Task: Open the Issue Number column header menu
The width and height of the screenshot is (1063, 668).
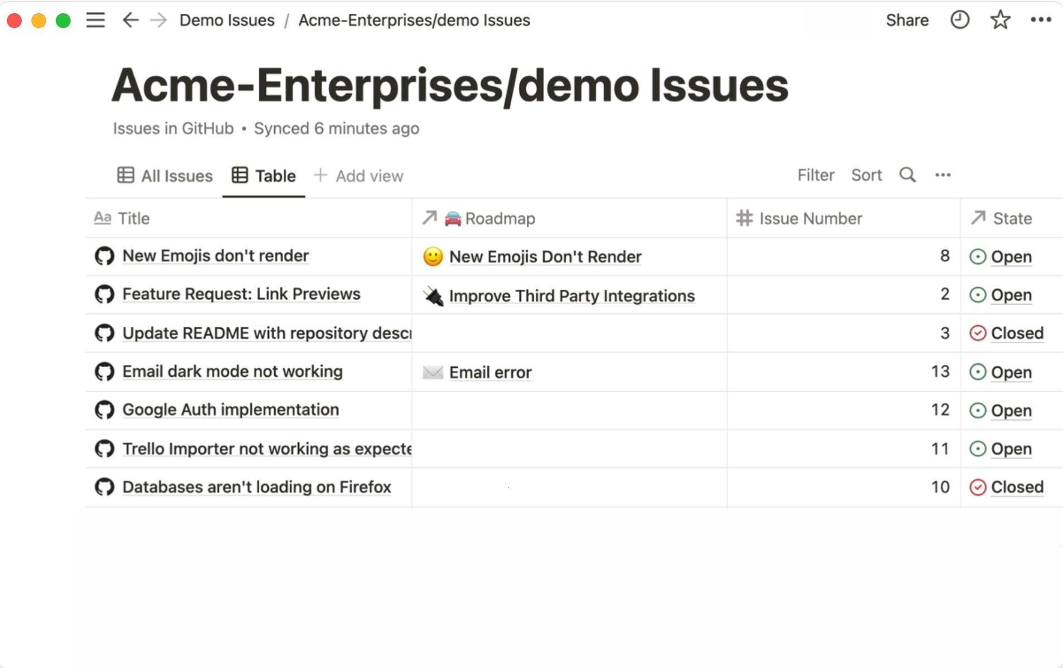Action: coord(810,218)
